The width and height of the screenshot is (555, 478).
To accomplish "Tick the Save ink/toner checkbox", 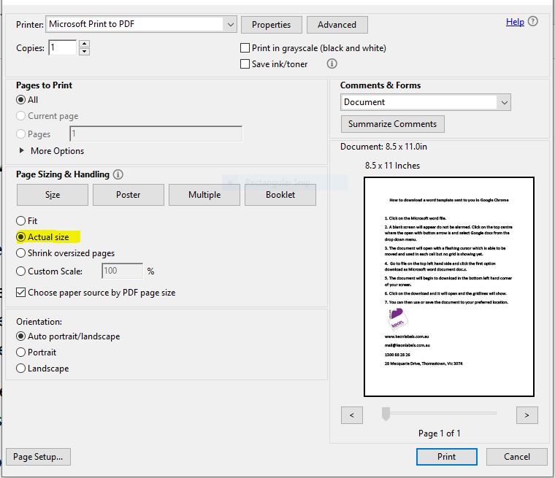I will [x=245, y=63].
